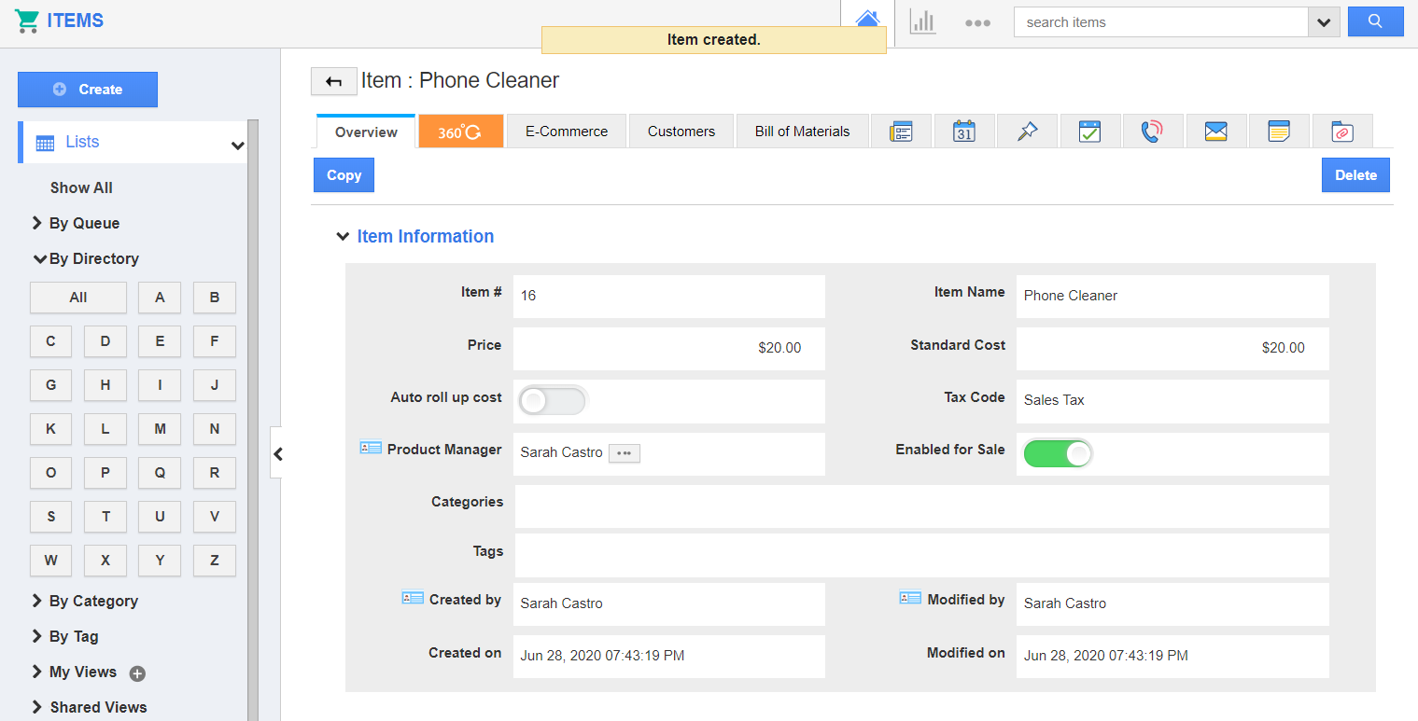This screenshot has height=721, width=1418.
Task: Open the call logs phone icon tab
Action: click(x=1152, y=132)
